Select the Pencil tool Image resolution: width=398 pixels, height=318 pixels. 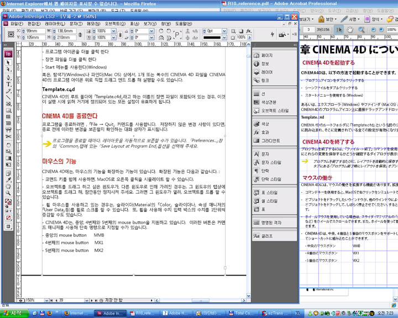click(8, 91)
